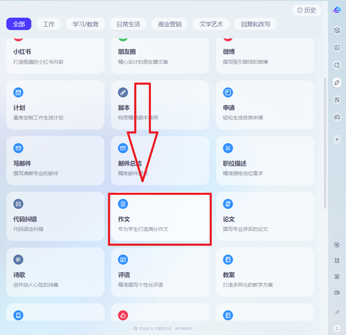Open the 回复和改写 tab

[256, 24]
